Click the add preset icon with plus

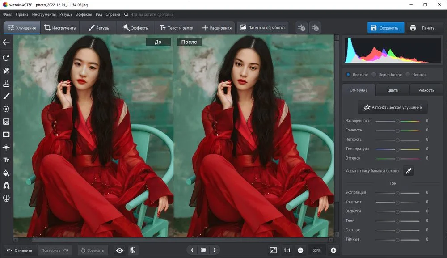click(302, 28)
